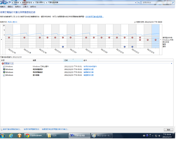Navigate to 系統及安全性 breadcrumb segment

click(27, 2)
